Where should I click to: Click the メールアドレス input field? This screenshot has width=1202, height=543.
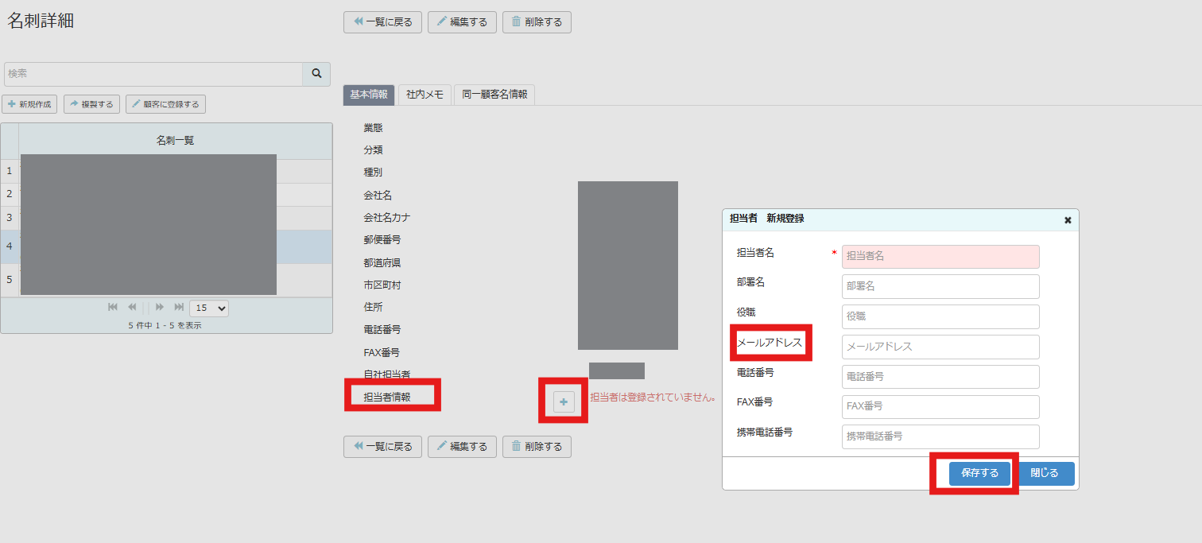coord(940,347)
